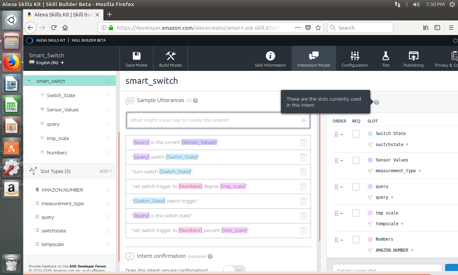Delete the smart_switch intent with trash icon
Image resolution: width=458 pixels, height=275 pixels.
(x=108, y=81)
